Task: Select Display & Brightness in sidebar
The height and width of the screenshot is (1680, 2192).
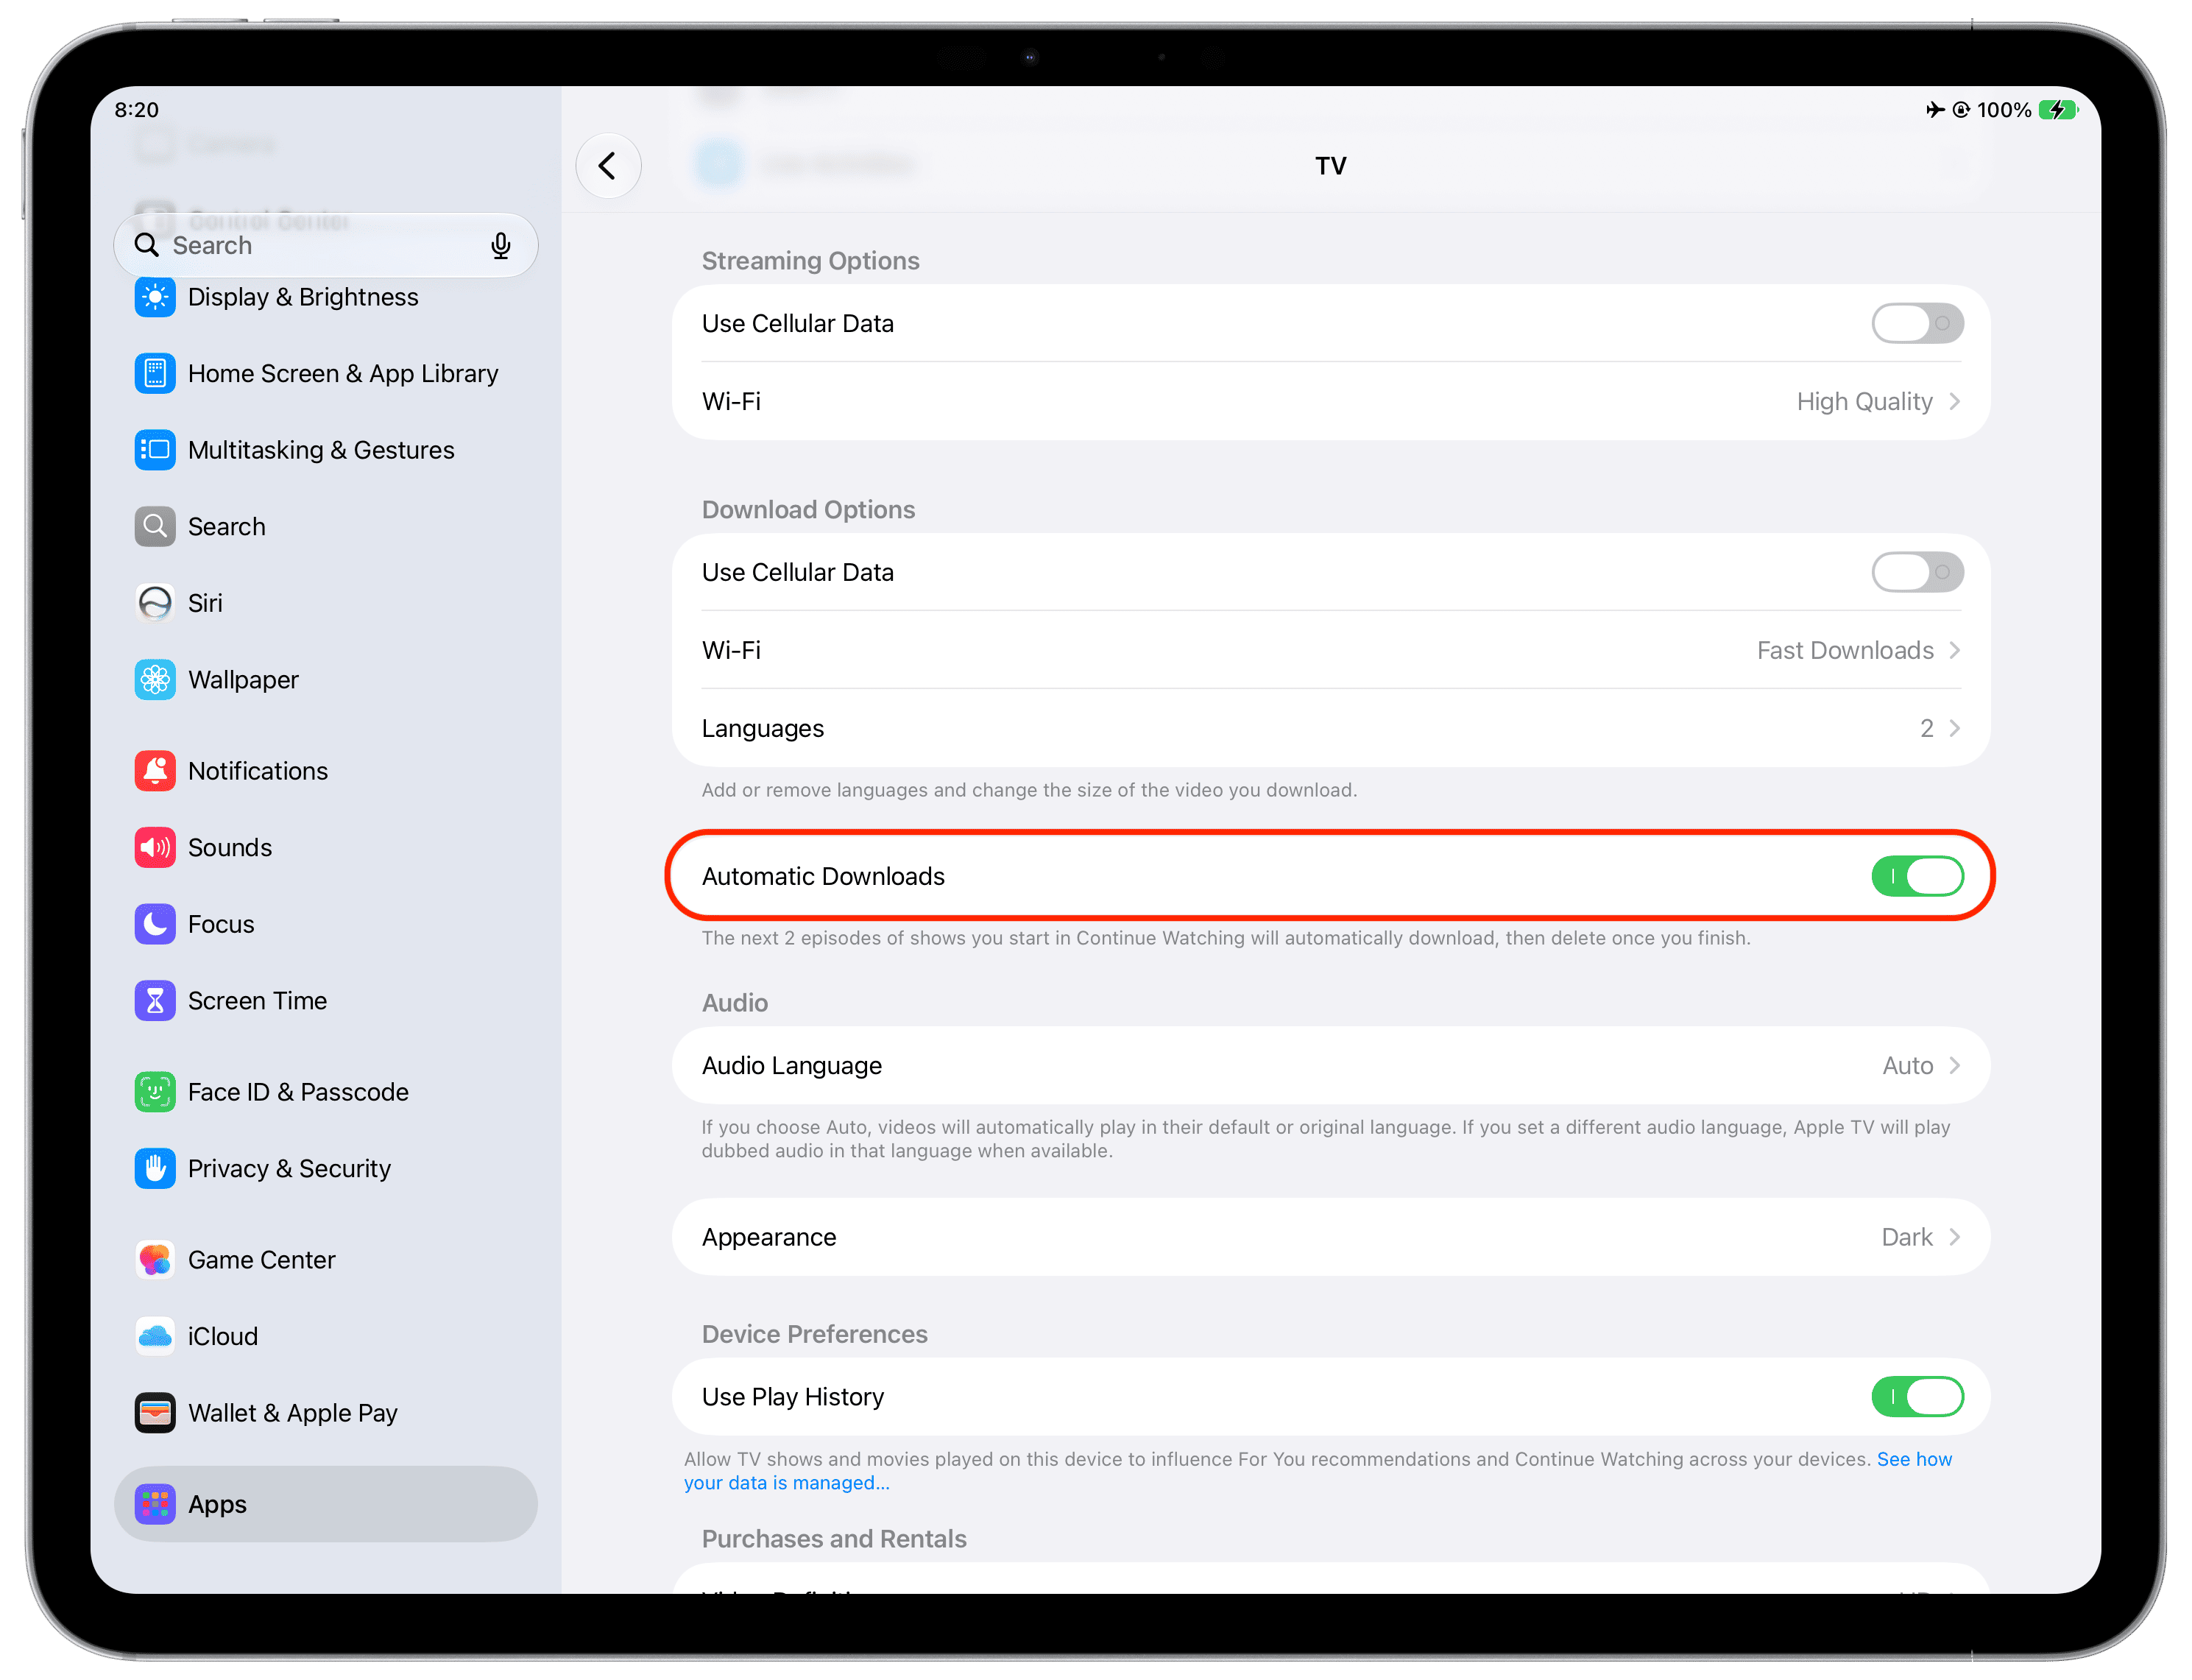Action: click(x=326, y=297)
